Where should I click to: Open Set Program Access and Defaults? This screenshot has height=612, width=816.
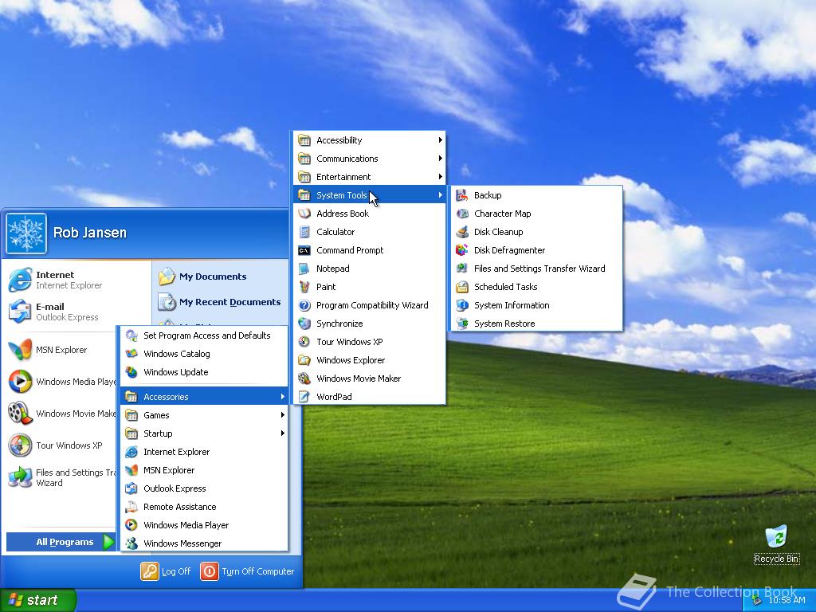pos(203,335)
